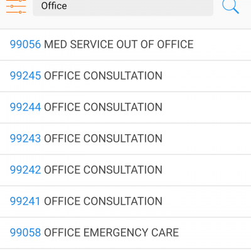Select the 99241 OFFICE CONSULTATION row
The height and width of the screenshot is (251, 251).
pos(125,201)
